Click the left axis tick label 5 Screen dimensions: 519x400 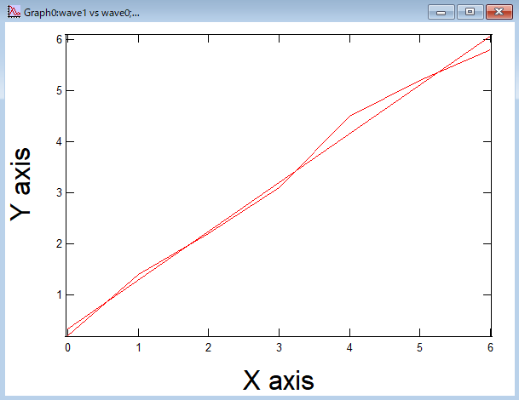click(x=58, y=91)
